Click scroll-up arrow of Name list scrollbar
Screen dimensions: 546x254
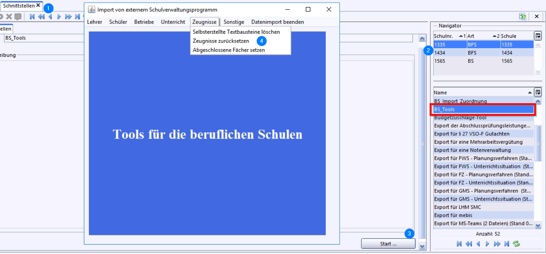coord(538,101)
